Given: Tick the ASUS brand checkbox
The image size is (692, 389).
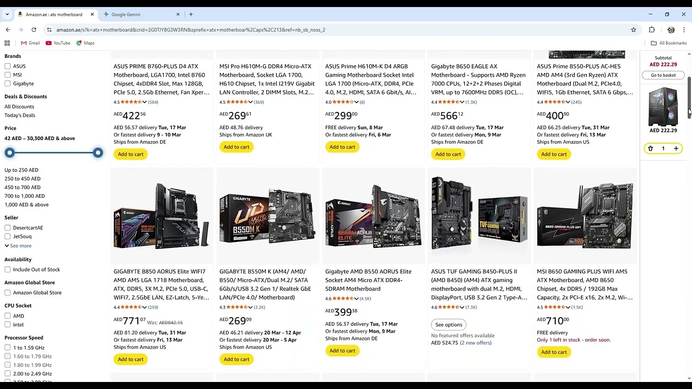Looking at the screenshot, I should [x=8, y=66].
